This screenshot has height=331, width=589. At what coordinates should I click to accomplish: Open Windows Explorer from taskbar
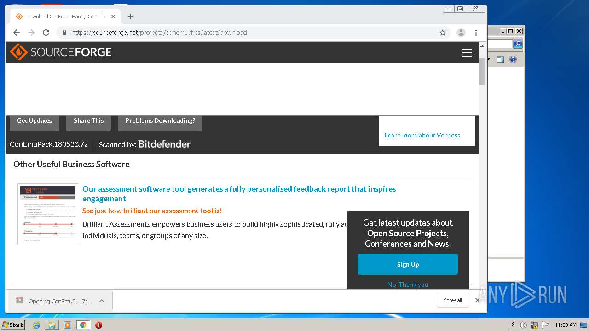(x=52, y=325)
